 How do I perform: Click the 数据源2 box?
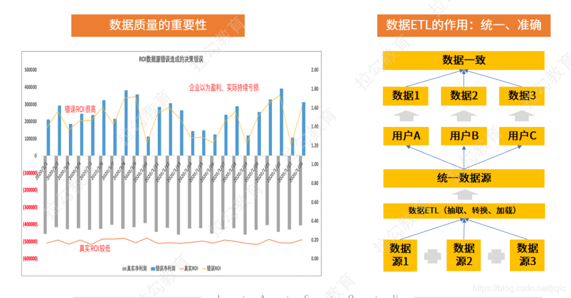(x=464, y=255)
